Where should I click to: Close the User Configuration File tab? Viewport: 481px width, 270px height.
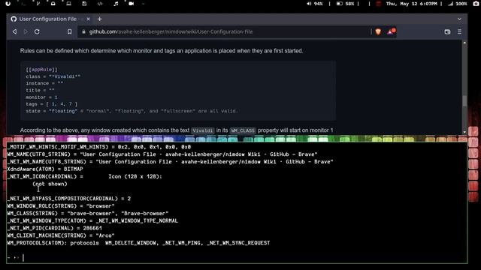click(88, 19)
